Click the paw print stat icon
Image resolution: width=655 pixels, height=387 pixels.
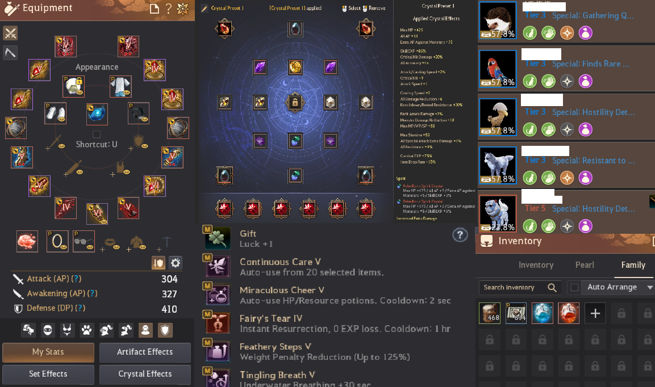[86, 331]
